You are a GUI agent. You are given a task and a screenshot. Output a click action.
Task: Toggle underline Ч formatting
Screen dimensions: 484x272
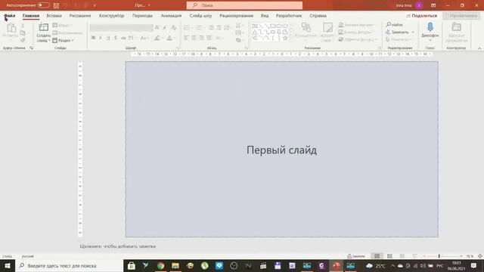108,38
